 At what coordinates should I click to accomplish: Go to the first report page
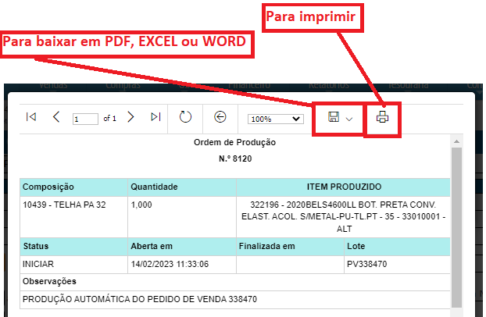pos(31,117)
